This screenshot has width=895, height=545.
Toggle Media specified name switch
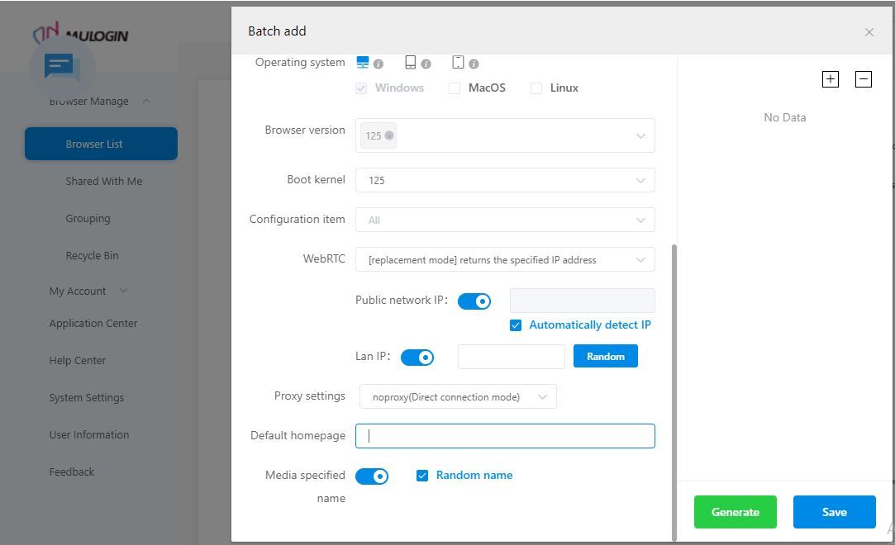tap(372, 476)
